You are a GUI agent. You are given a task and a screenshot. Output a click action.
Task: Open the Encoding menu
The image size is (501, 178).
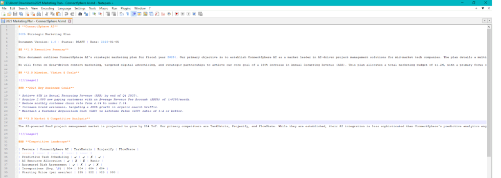pyautogui.click(x=47, y=8)
